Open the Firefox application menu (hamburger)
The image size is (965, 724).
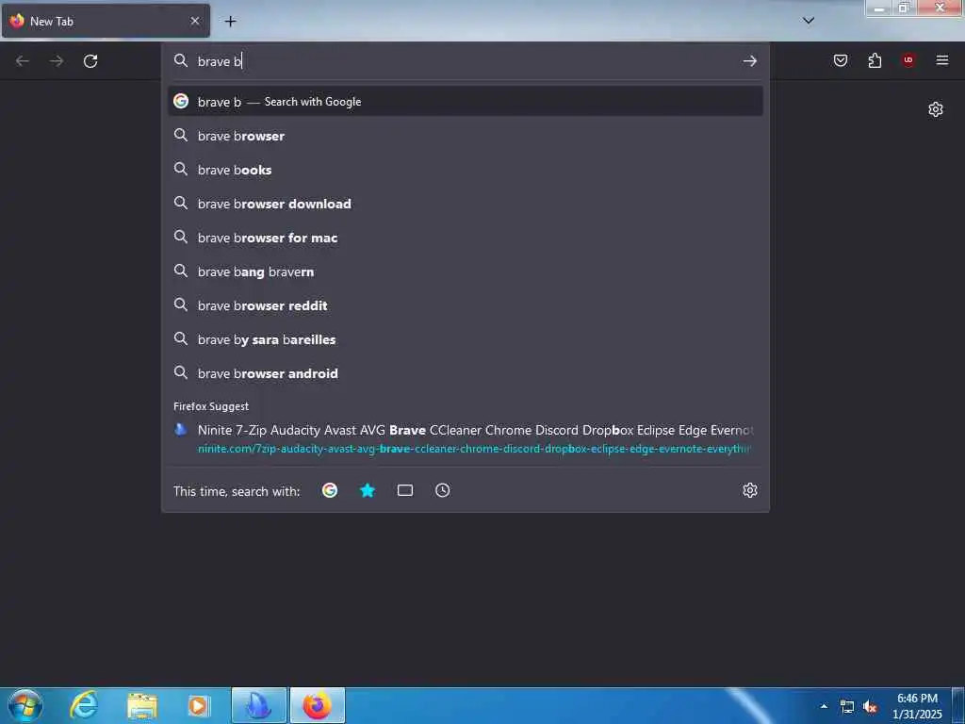[942, 60]
